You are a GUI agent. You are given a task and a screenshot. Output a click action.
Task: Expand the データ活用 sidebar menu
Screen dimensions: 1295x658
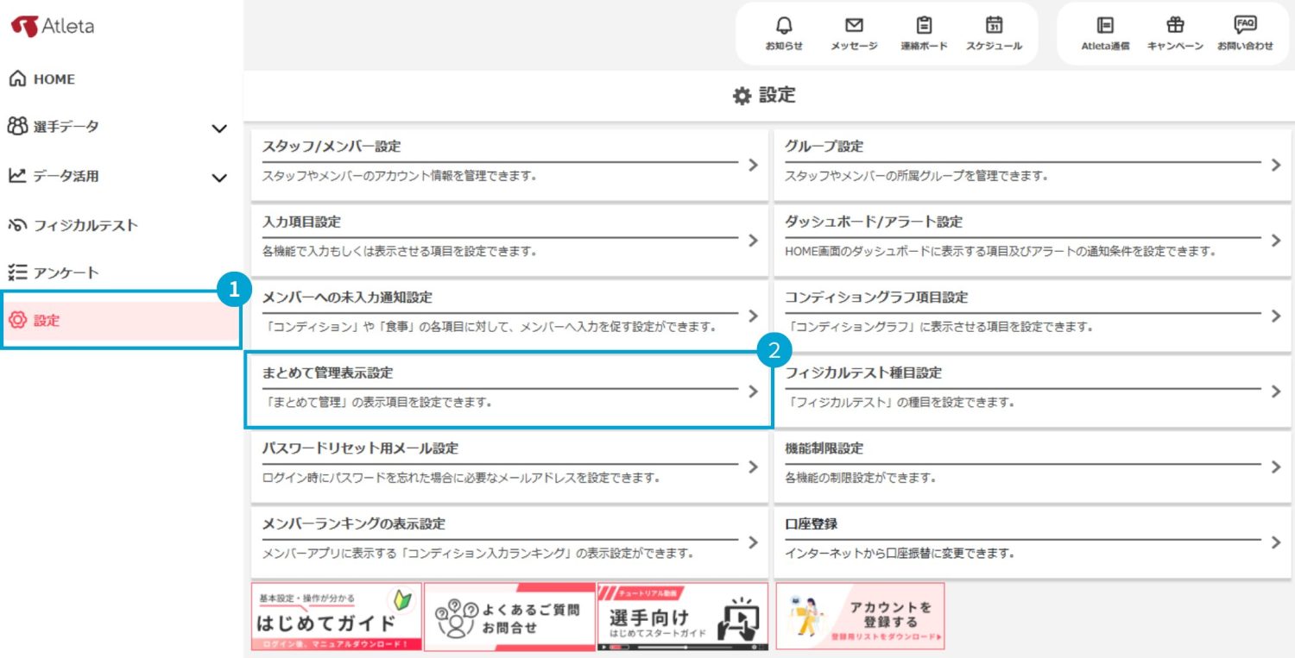[x=219, y=178]
